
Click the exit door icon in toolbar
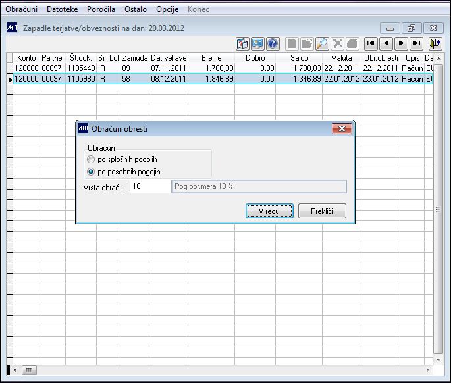[435, 43]
